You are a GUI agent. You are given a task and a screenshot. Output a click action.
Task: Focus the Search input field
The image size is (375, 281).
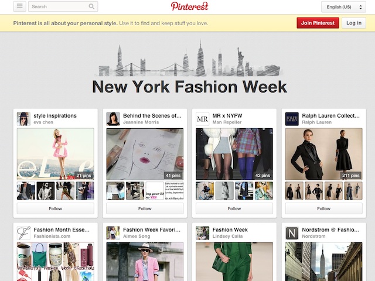pos(59,6)
